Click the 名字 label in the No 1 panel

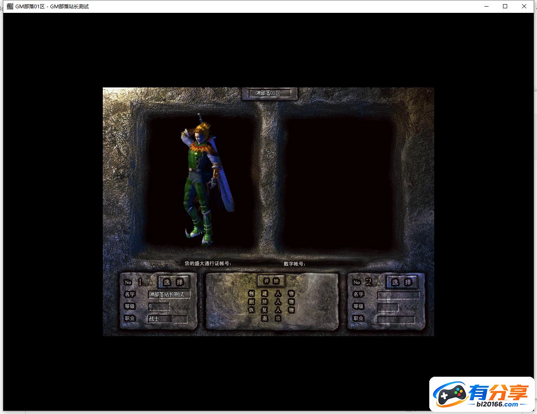coord(130,294)
